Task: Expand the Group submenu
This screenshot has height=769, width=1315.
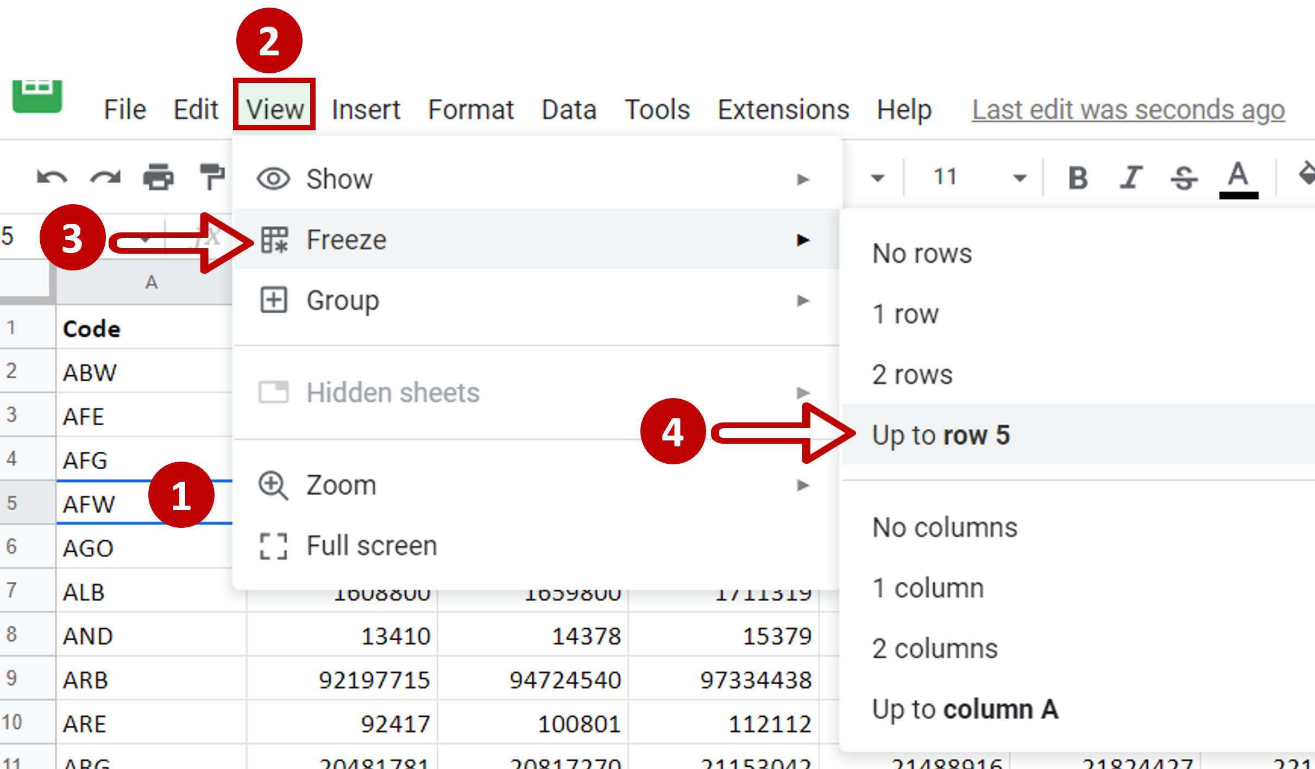Action: point(536,300)
